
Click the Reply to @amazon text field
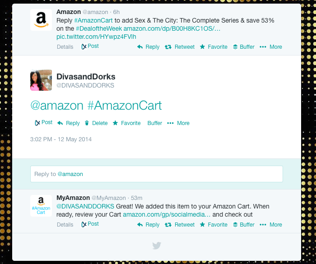[156, 174]
